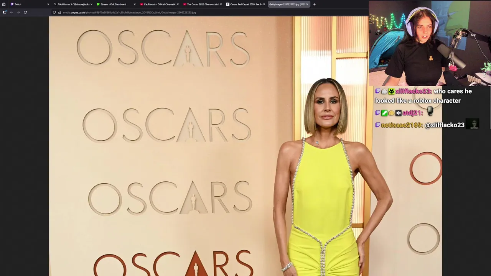Close the Twitch tab
The width and height of the screenshot is (491, 276).
click(x=48, y=4)
